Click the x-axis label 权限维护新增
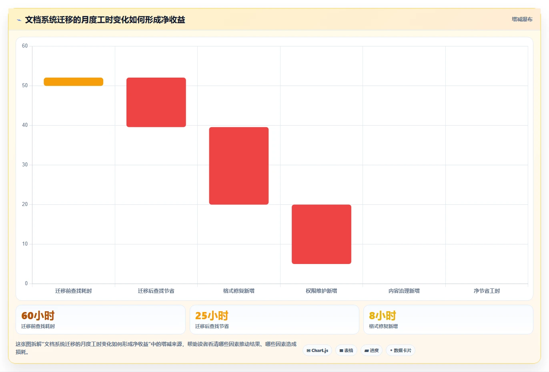 [321, 291]
